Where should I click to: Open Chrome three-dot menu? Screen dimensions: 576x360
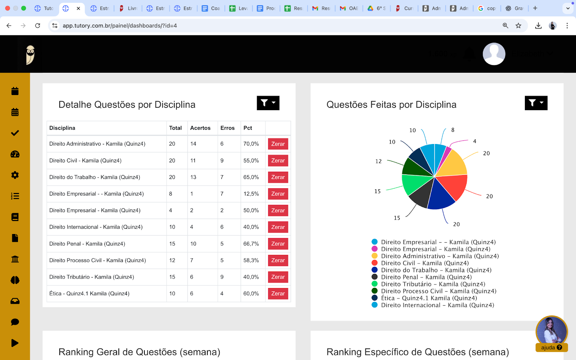(567, 26)
